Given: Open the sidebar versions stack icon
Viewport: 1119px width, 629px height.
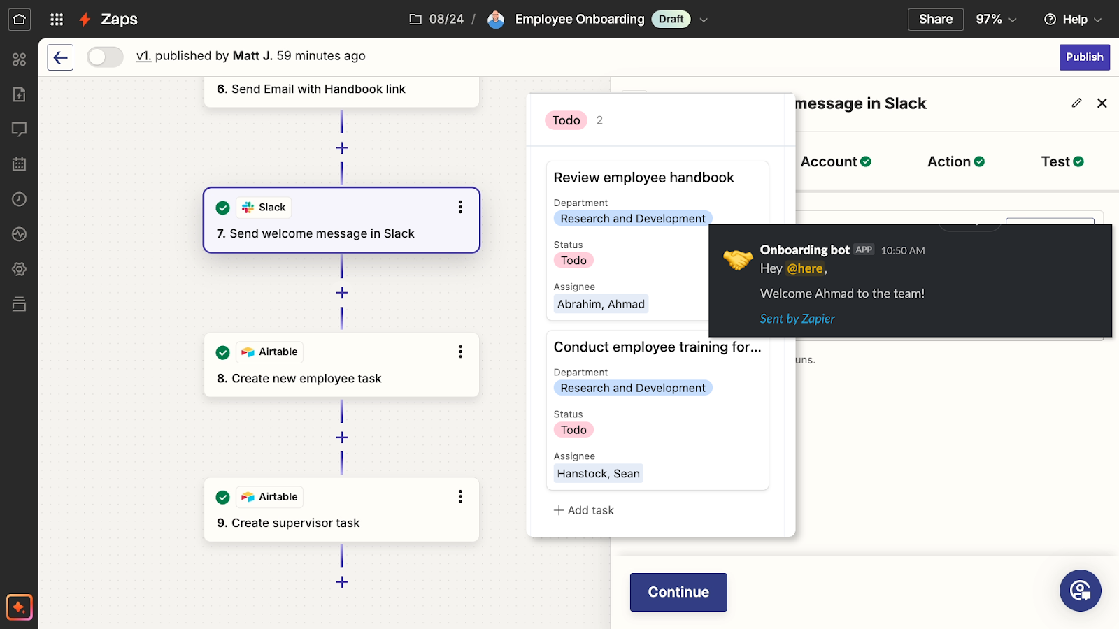Looking at the screenshot, I should pos(20,304).
